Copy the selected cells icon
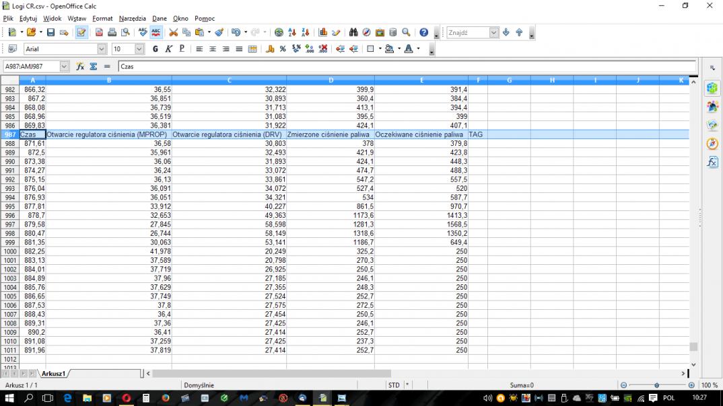 [x=186, y=33]
